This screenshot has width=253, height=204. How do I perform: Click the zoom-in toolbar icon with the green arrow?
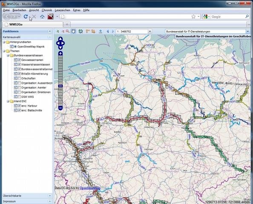(57, 31)
